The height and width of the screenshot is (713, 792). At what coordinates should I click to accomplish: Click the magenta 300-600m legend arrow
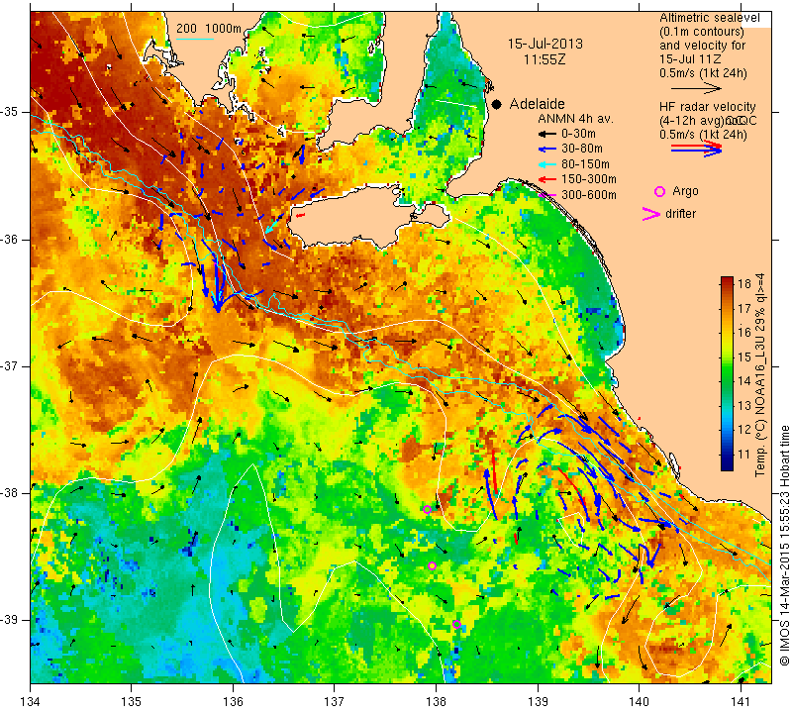pyautogui.click(x=547, y=194)
